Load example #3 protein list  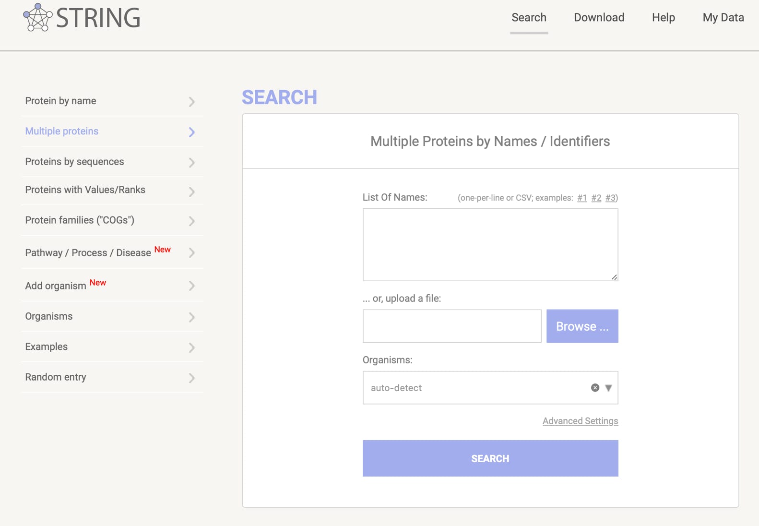(x=610, y=198)
